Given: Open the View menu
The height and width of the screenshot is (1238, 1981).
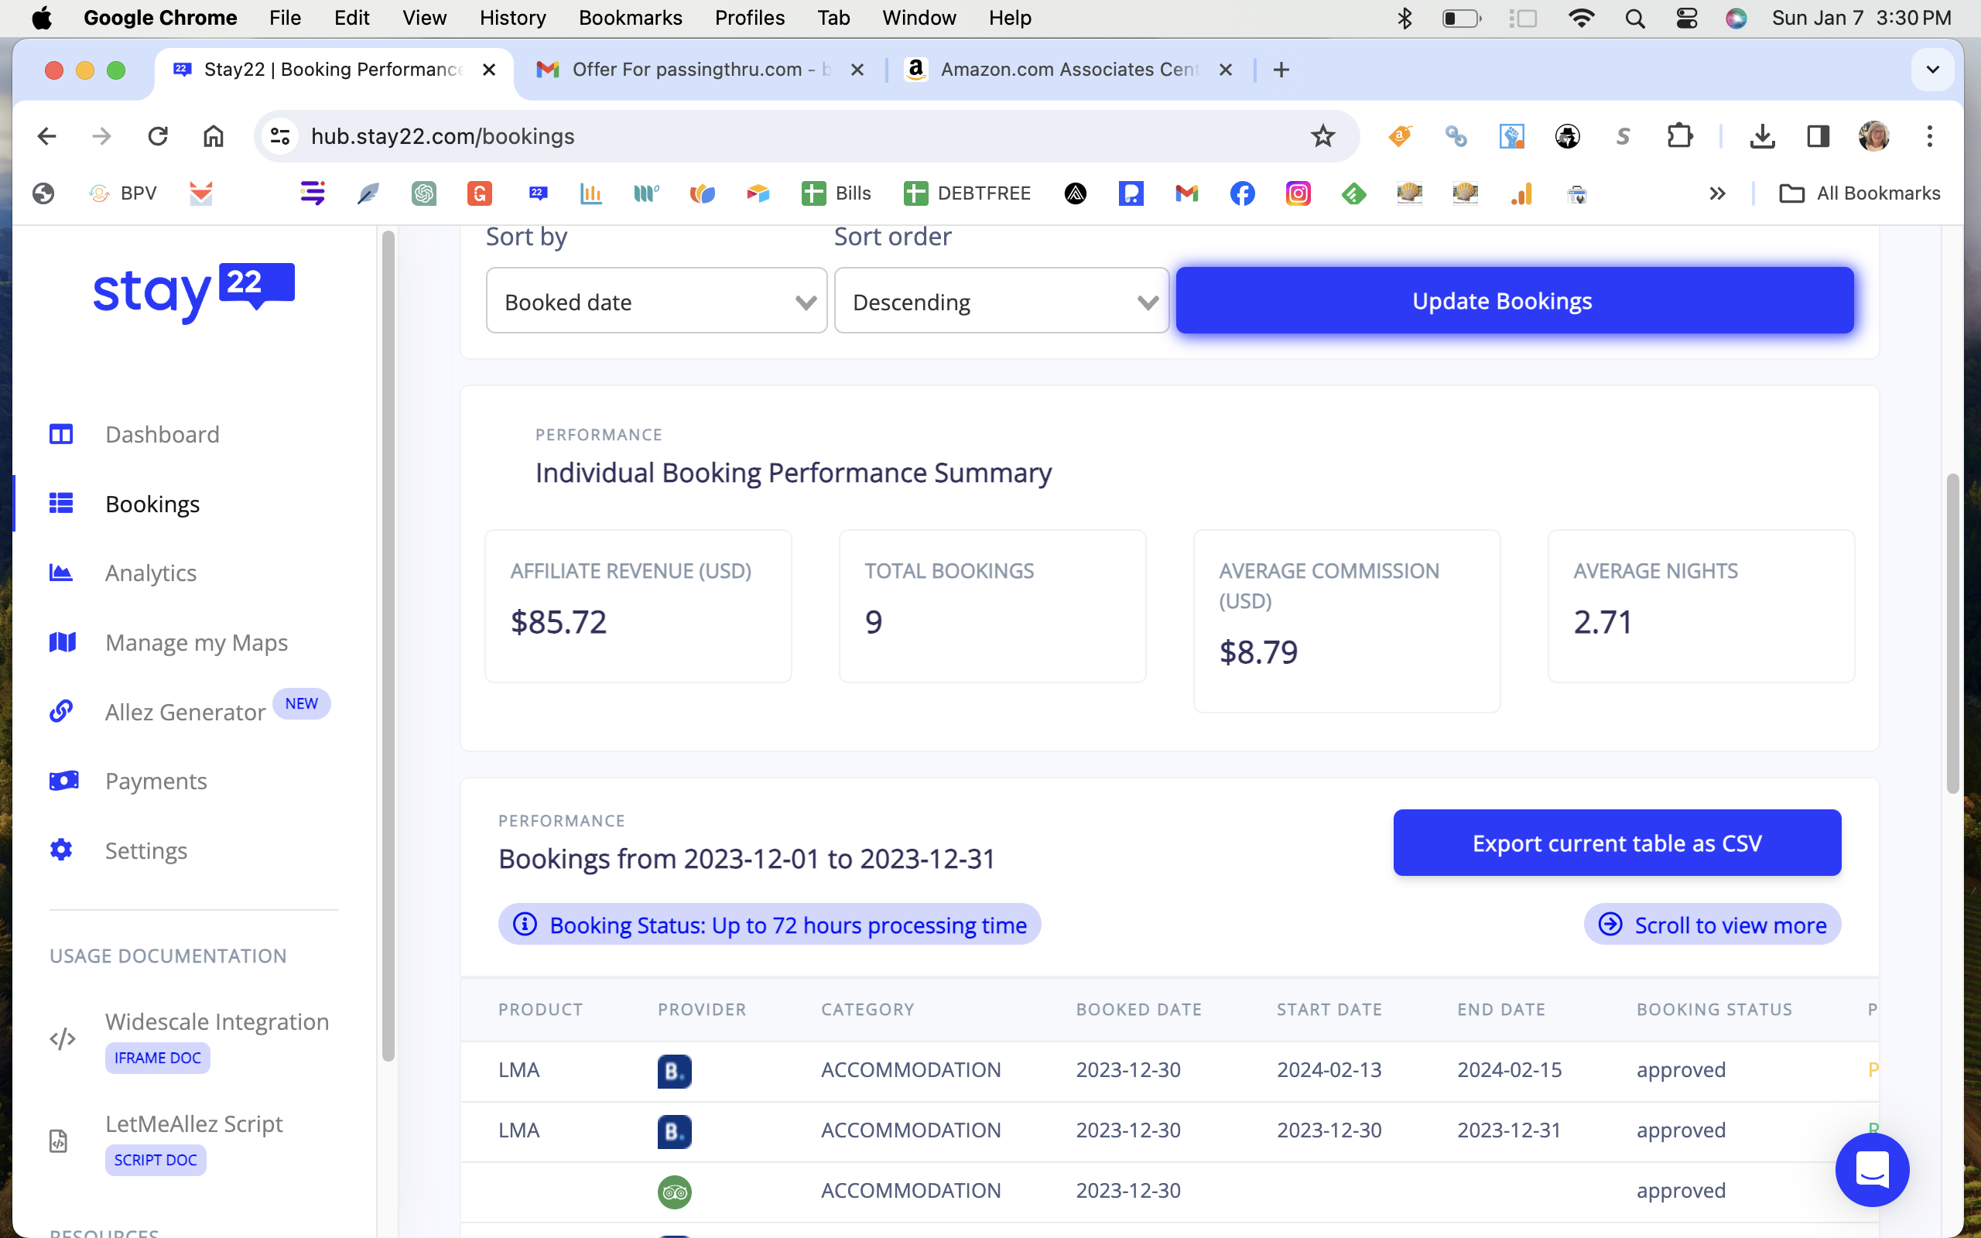Looking at the screenshot, I should point(424,18).
